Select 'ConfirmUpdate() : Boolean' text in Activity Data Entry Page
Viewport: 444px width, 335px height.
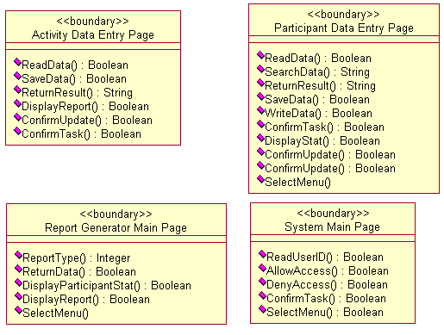click(87, 121)
